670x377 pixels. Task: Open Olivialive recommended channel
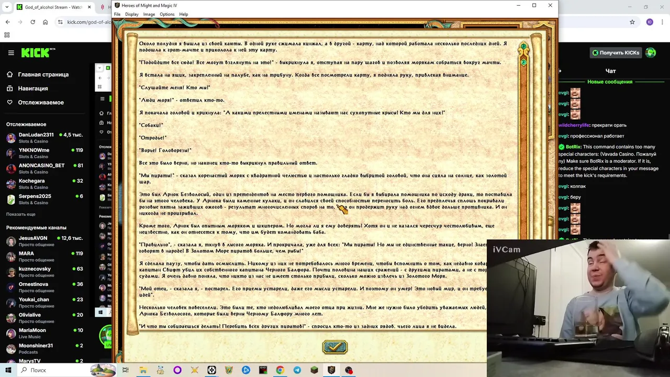pos(44,318)
